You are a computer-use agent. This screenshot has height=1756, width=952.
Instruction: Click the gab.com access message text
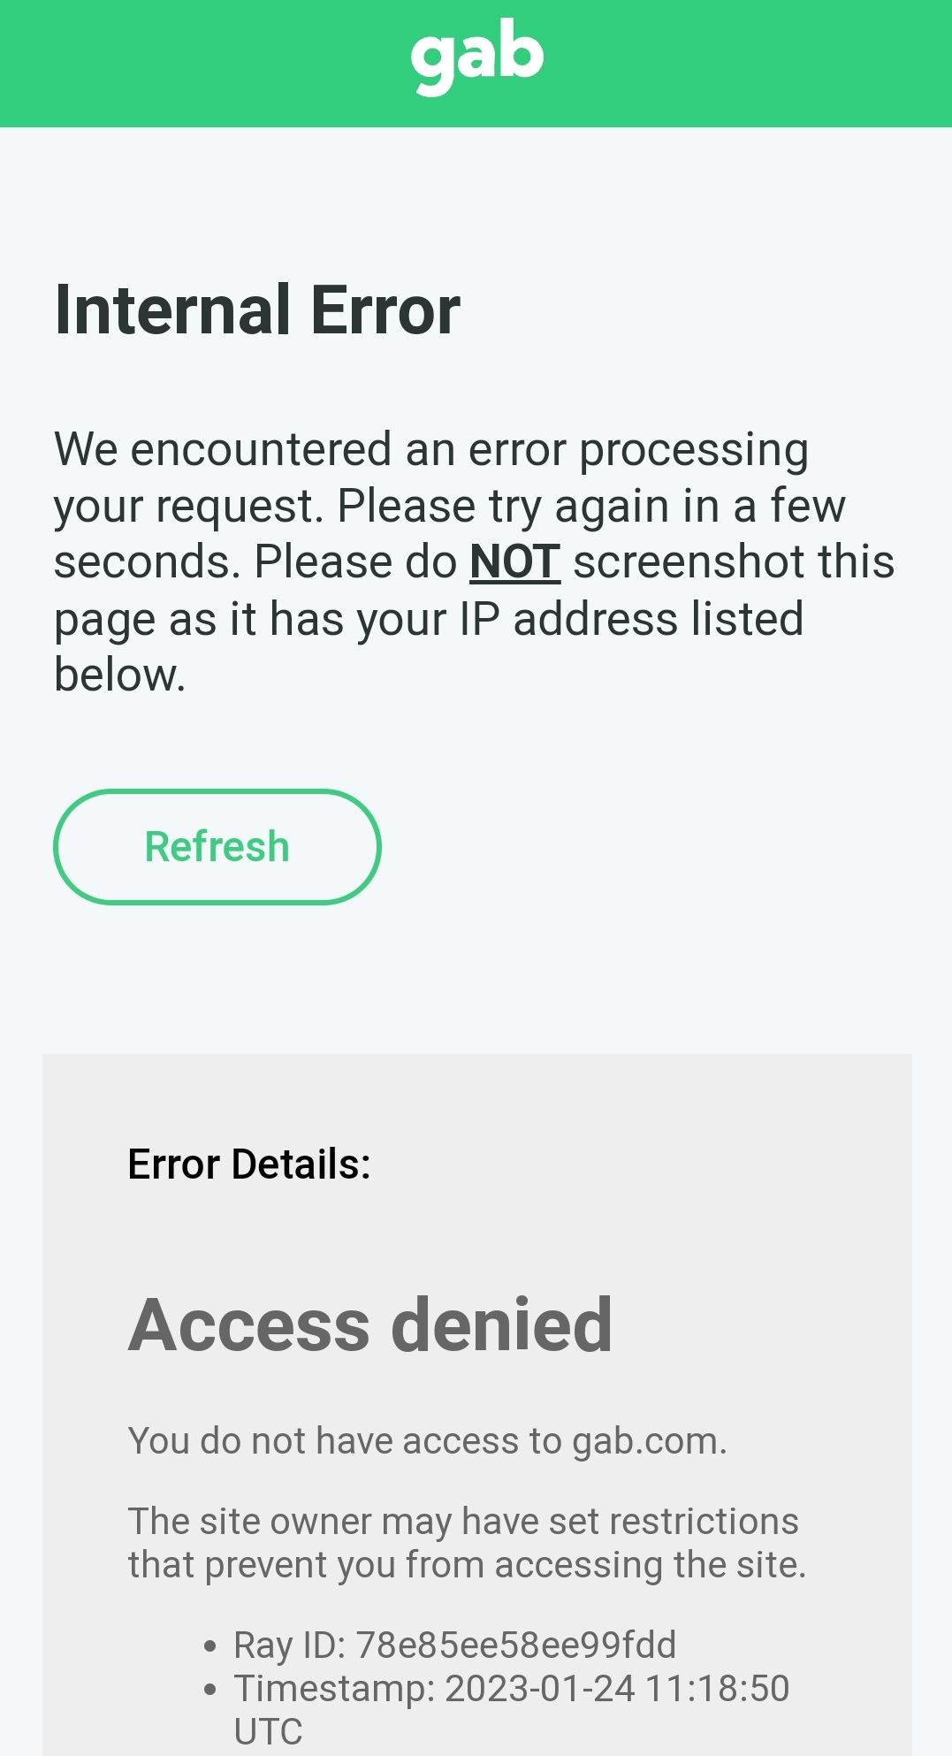(x=428, y=1441)
